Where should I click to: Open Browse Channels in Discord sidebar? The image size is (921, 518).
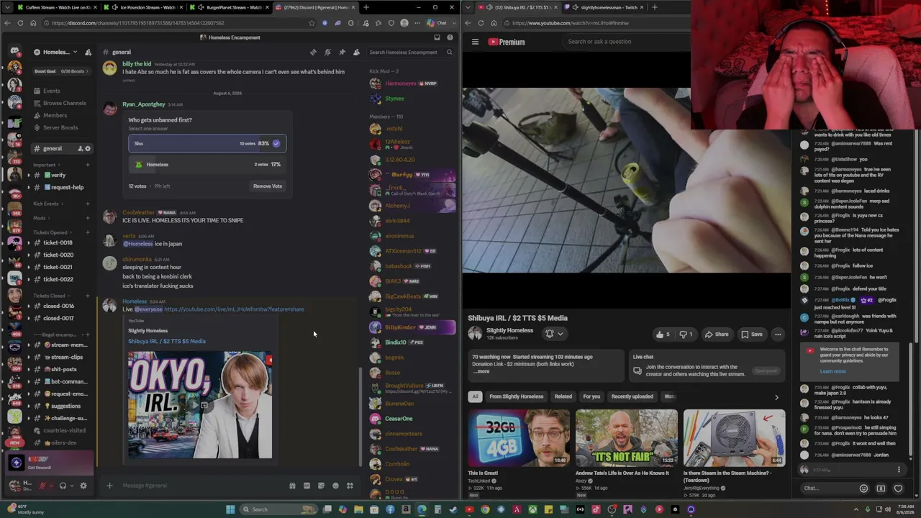[x=64, y=103]
